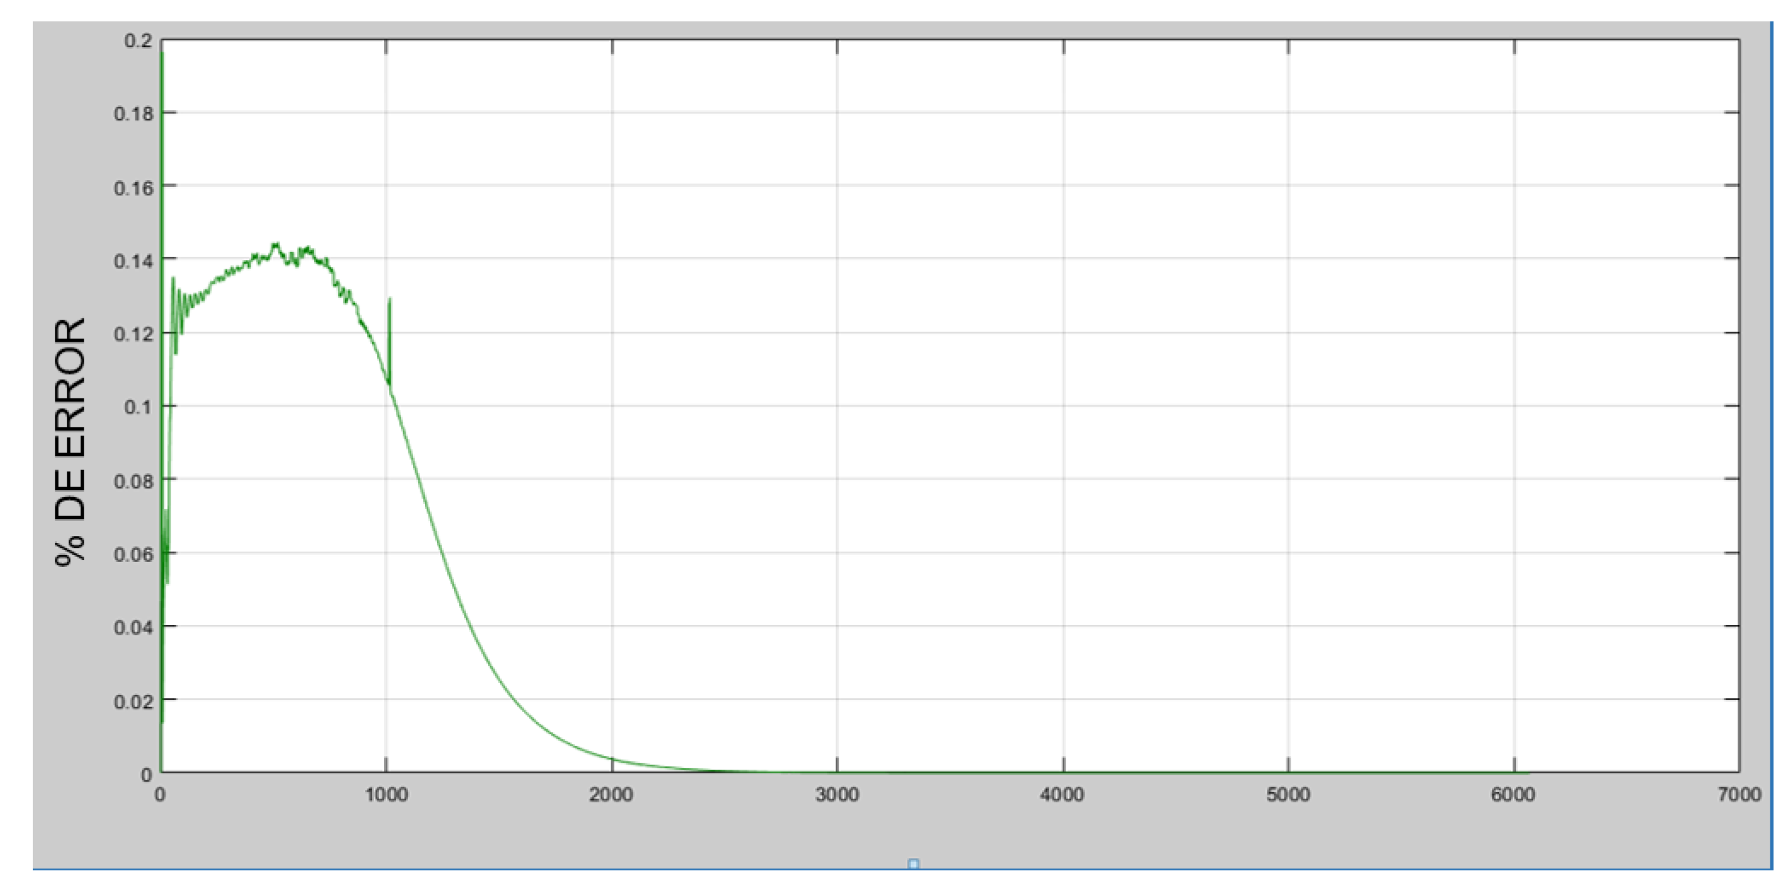
Task: Click the 0.16 y-axis tick label
Action: (x=133, y=188)
